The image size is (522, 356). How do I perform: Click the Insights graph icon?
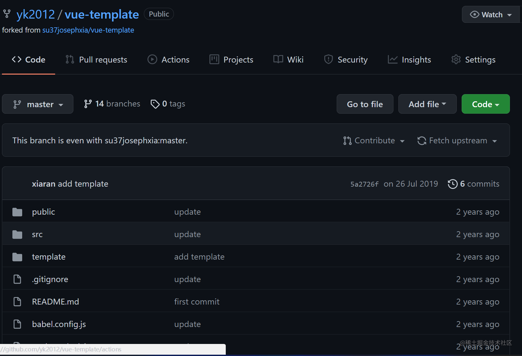[x=392, y=59]
